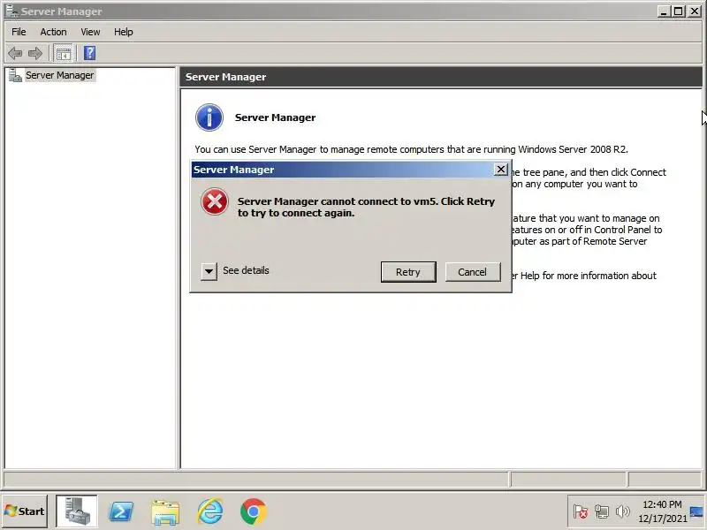
Task: Click the Cancel button
Action: 473,272
